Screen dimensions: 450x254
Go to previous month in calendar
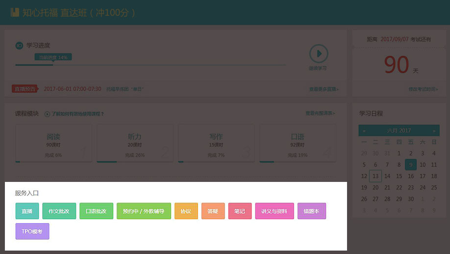[364, 131]
